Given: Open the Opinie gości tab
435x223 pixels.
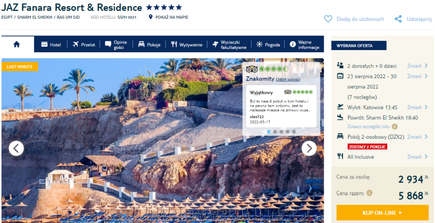Looking at the screenshot, I should click(116, 45).
